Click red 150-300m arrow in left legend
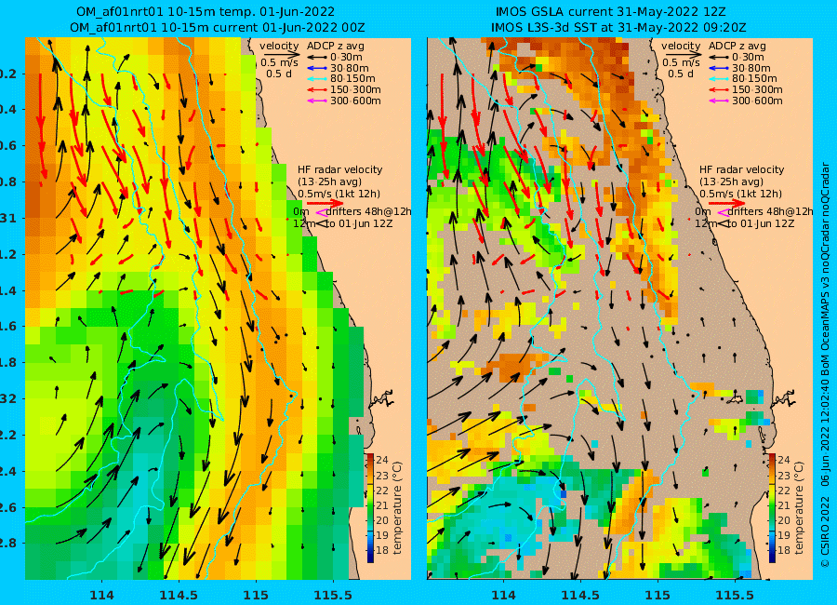 [x=316, y=89]
